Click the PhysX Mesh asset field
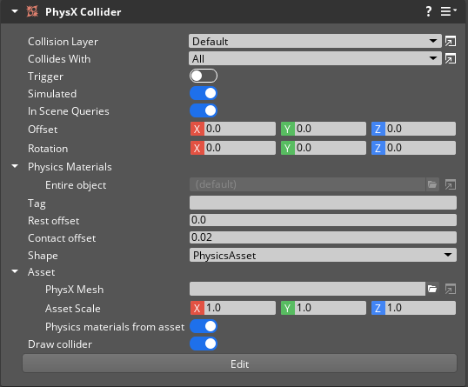The width and height of the screenshot is (468, 387). (x=307, y=289)
